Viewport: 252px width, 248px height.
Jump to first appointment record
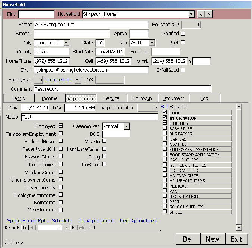click(x=25, y=227)
